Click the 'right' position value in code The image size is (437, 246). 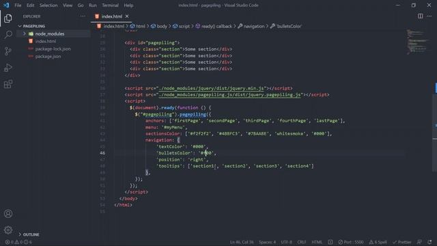(197, 159)
